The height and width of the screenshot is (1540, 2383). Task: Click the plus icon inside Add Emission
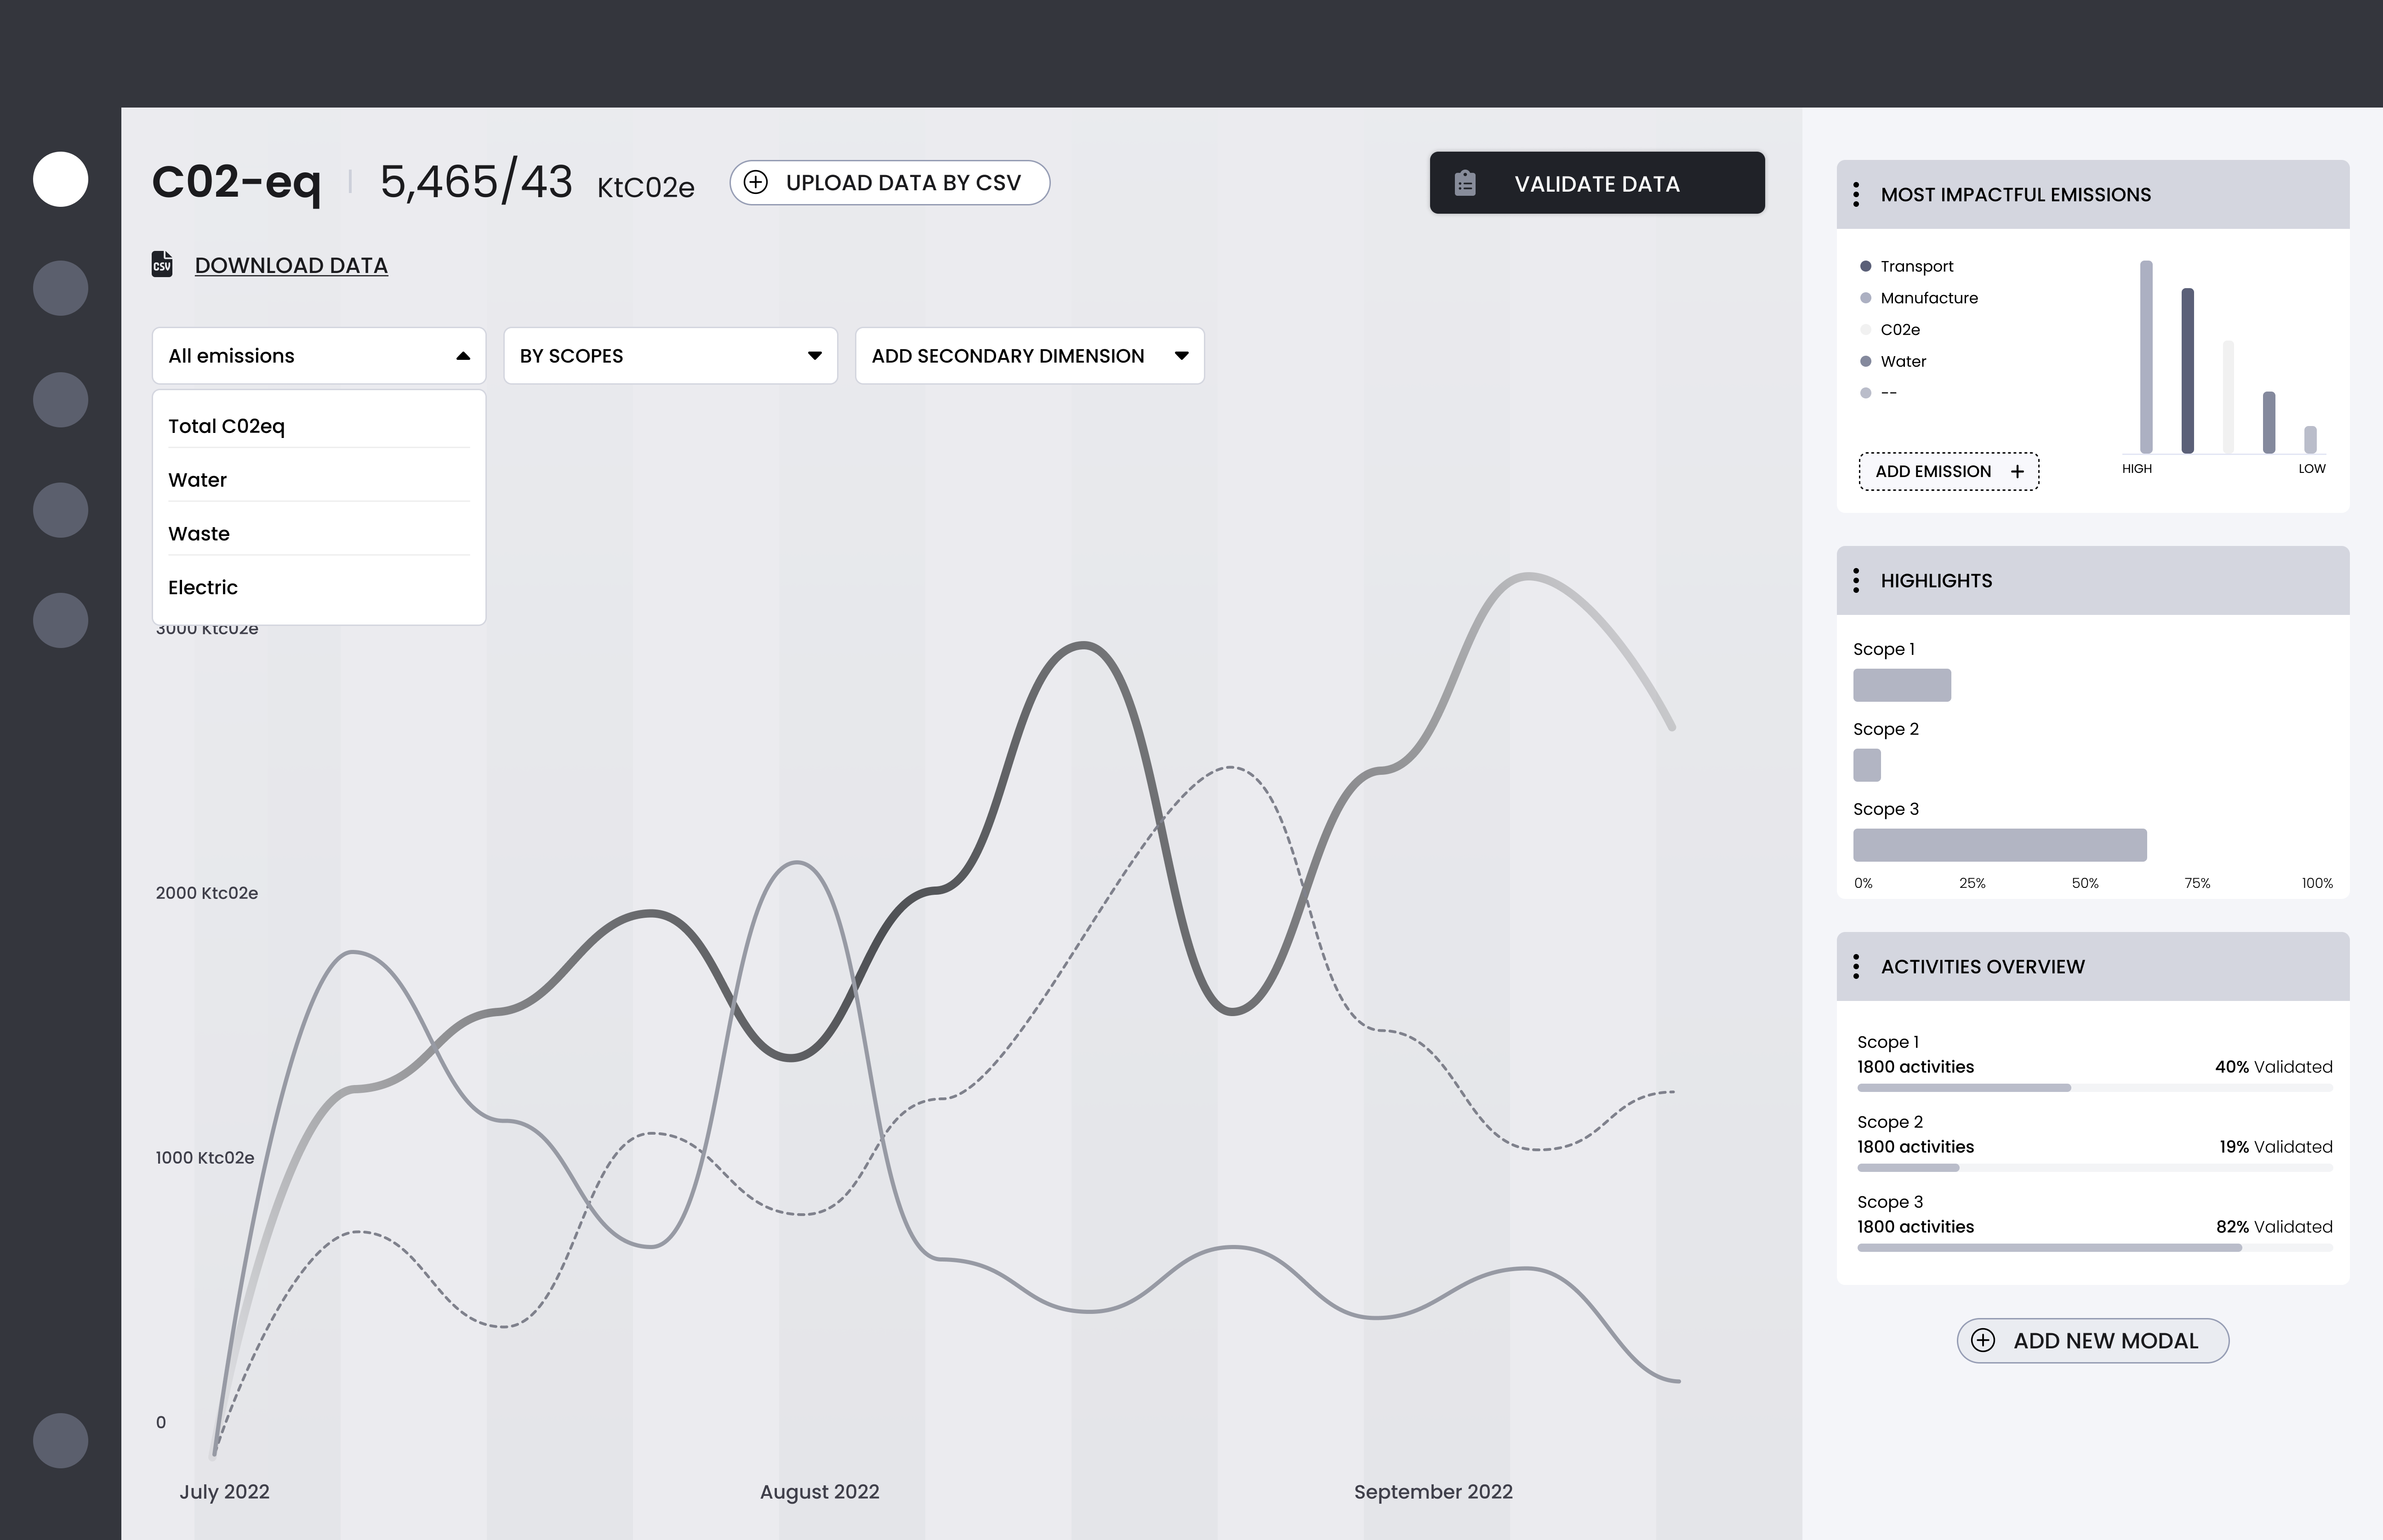click(2018, 471)
